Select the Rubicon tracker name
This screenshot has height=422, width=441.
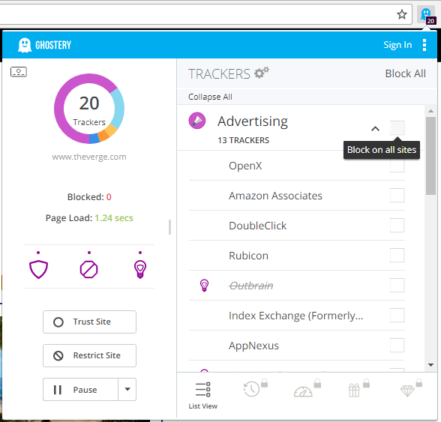248,256
